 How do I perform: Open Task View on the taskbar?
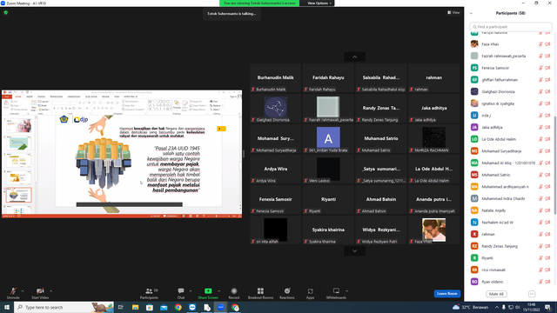[x=121, y=307]
